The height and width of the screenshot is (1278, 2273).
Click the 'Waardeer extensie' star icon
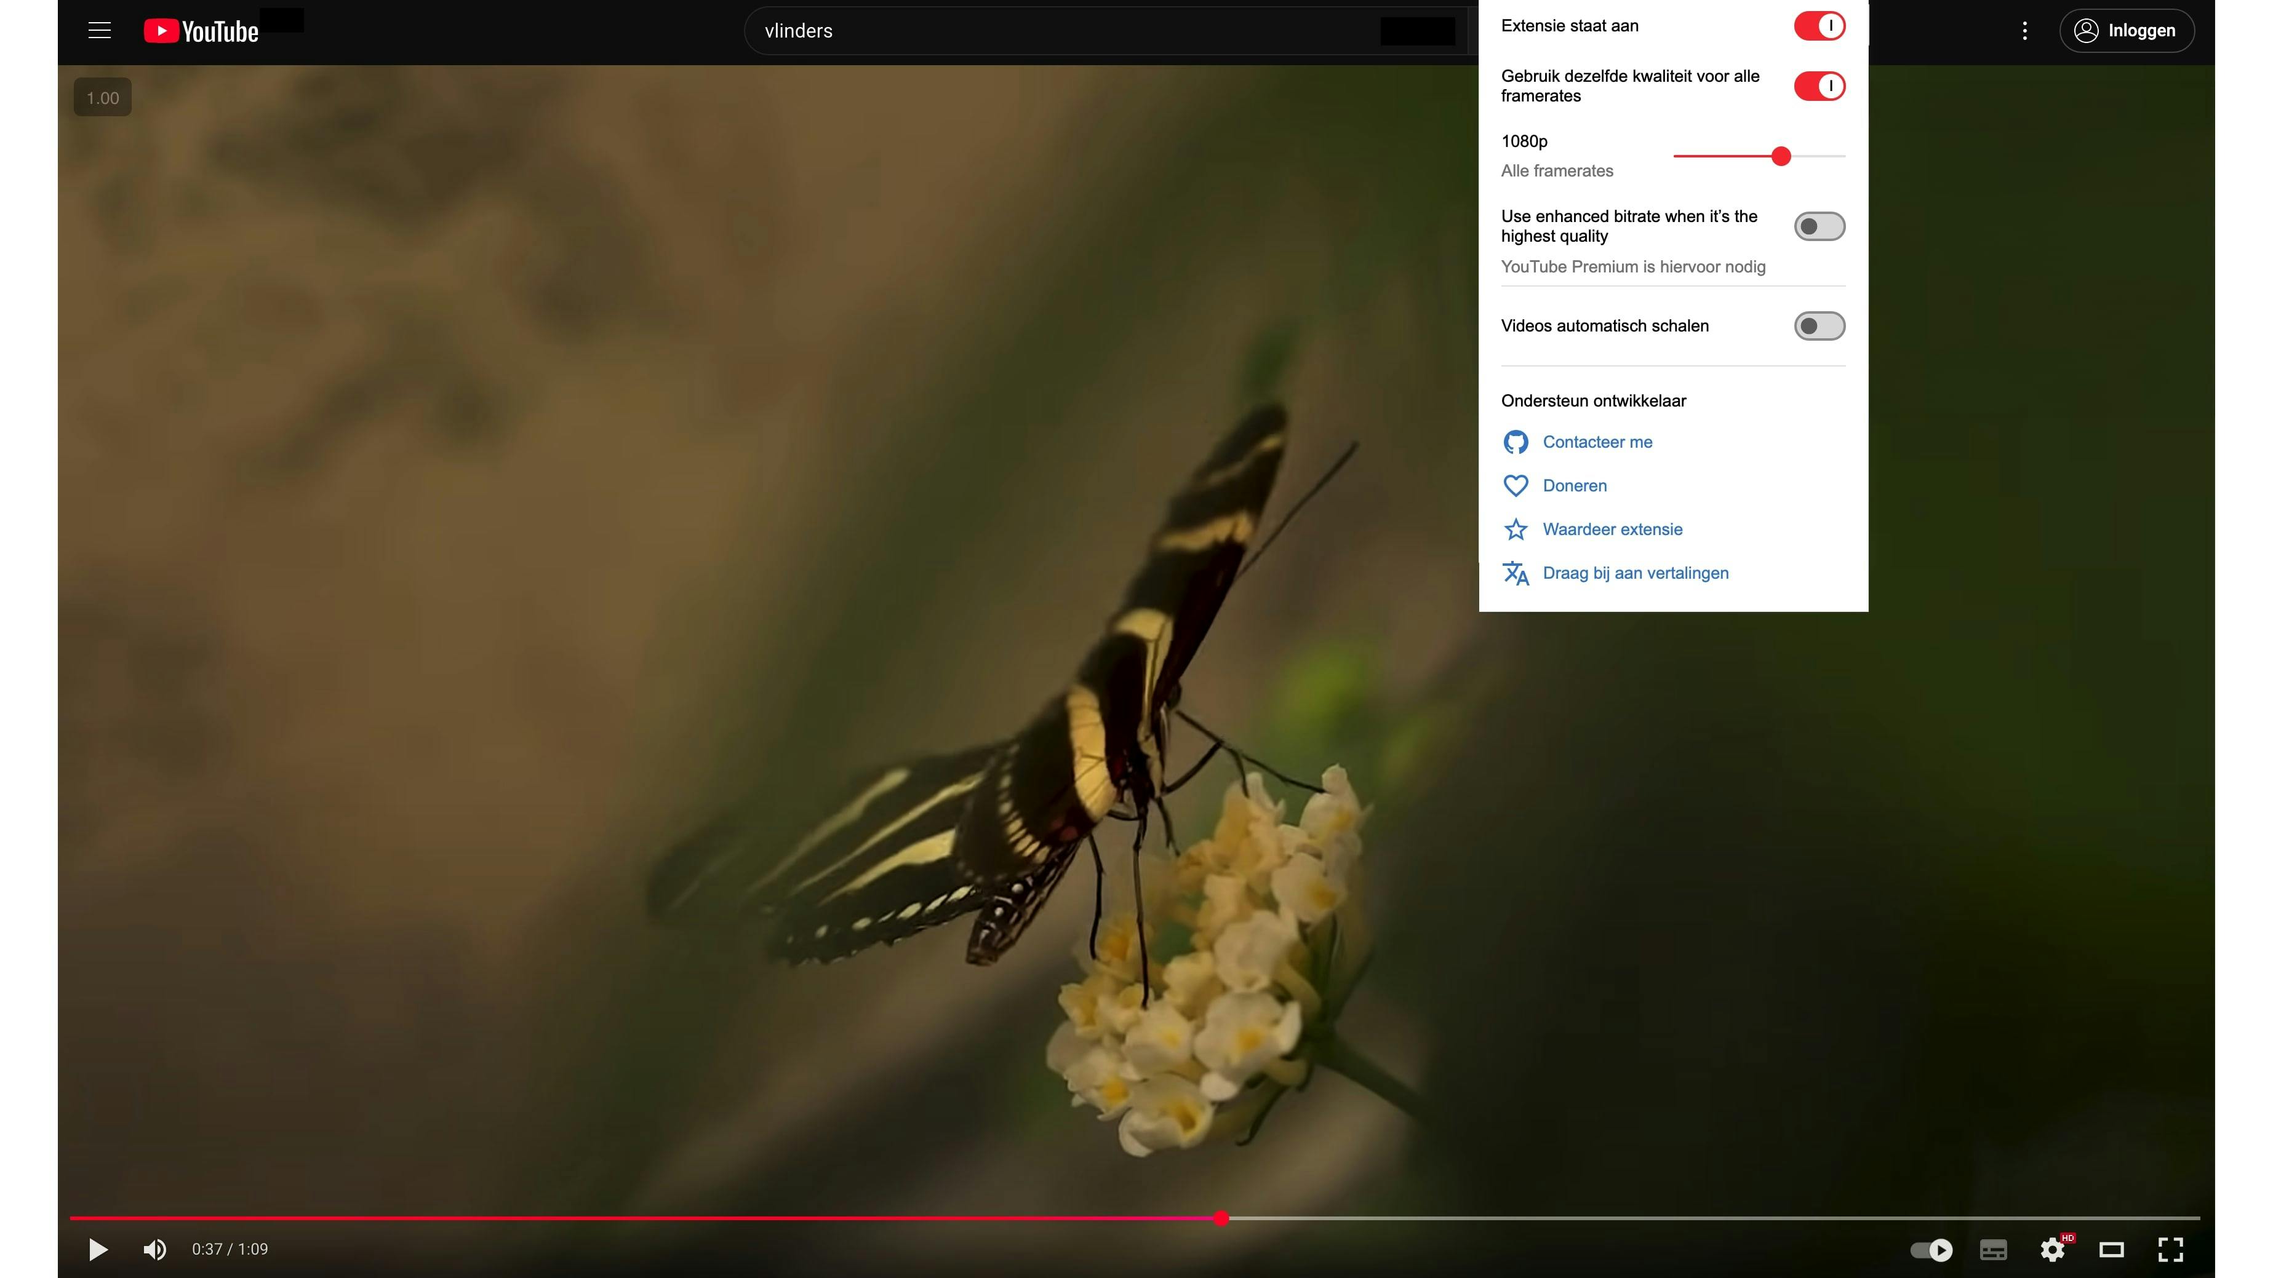point(1515,529)
